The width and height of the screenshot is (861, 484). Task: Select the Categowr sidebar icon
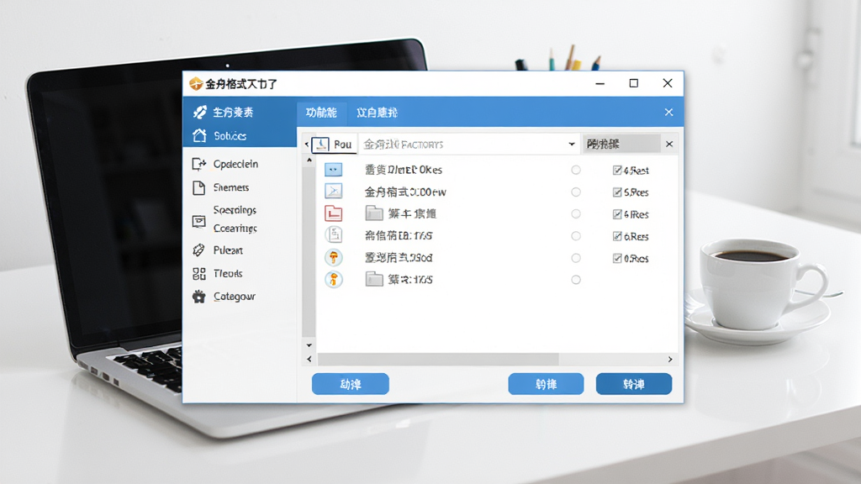(198, 297)
